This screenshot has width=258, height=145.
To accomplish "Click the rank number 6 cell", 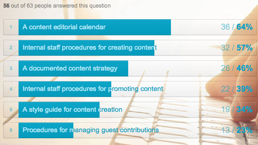I will pos(11,130).
